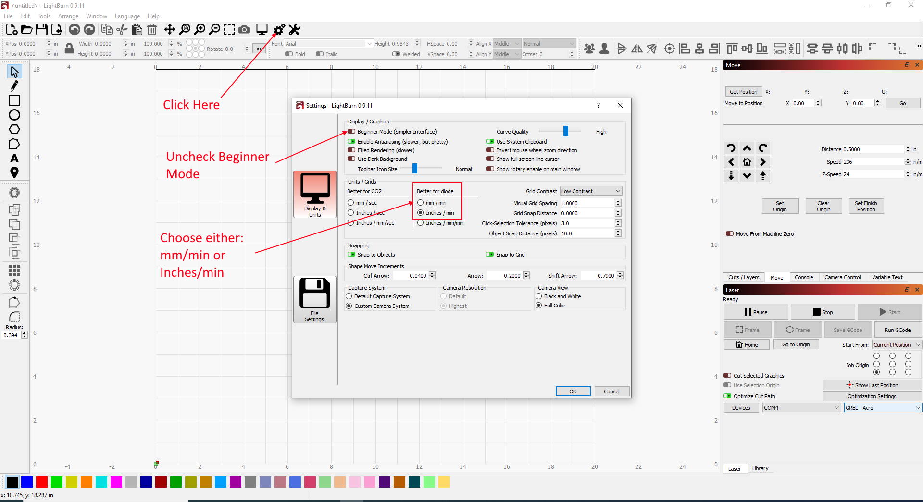The height and width of the screenshot is (502, 923).
Task: Select Default Capture System radio
Action: pyautogui.click(x=349, y=296)
